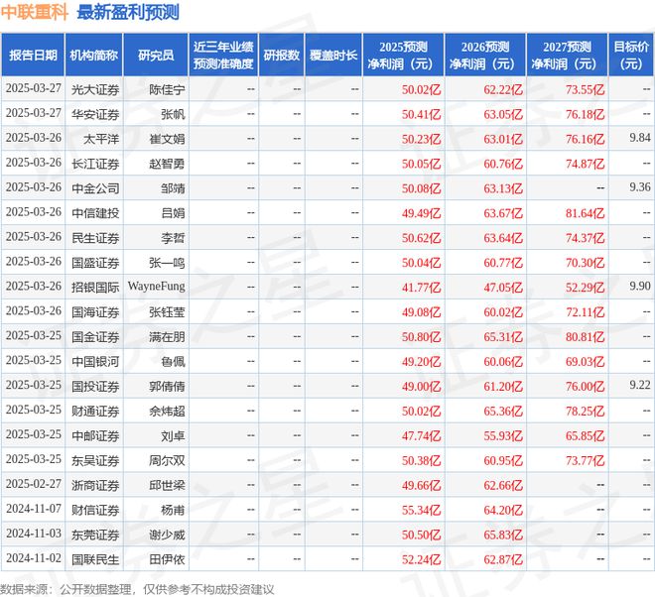This screenshot has height=597, width=655.
Task: Select institution 民生证券
Action: click(95, 238)
